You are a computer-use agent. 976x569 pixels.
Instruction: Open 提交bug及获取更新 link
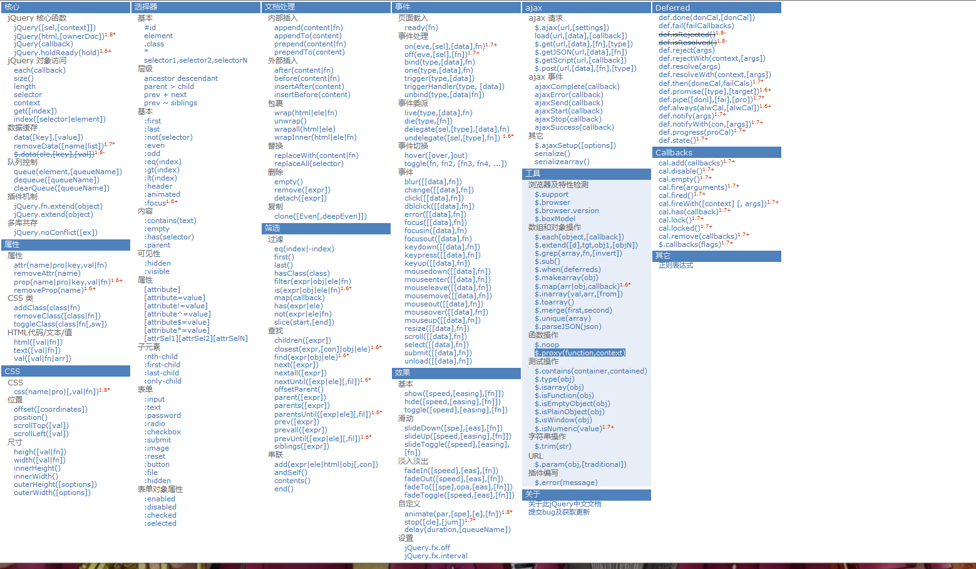[x=558, y=512]
